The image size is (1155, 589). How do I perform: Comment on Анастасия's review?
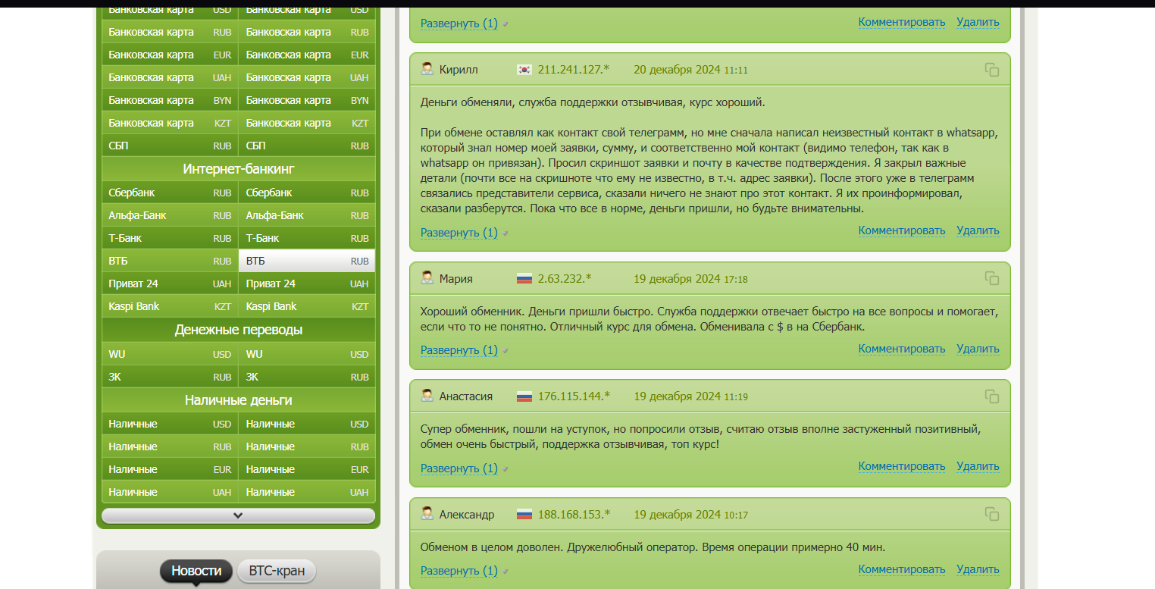(902, 466)
